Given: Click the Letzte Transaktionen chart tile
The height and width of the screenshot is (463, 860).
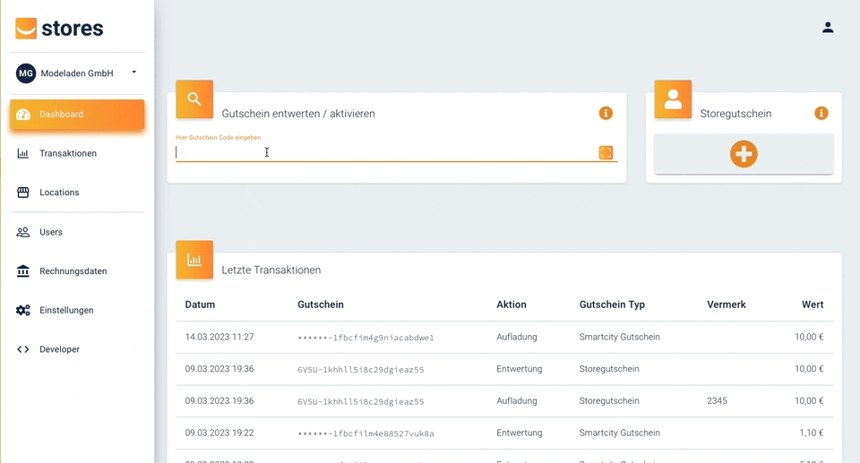Looking at the screenshot, I should click(194, 260).
